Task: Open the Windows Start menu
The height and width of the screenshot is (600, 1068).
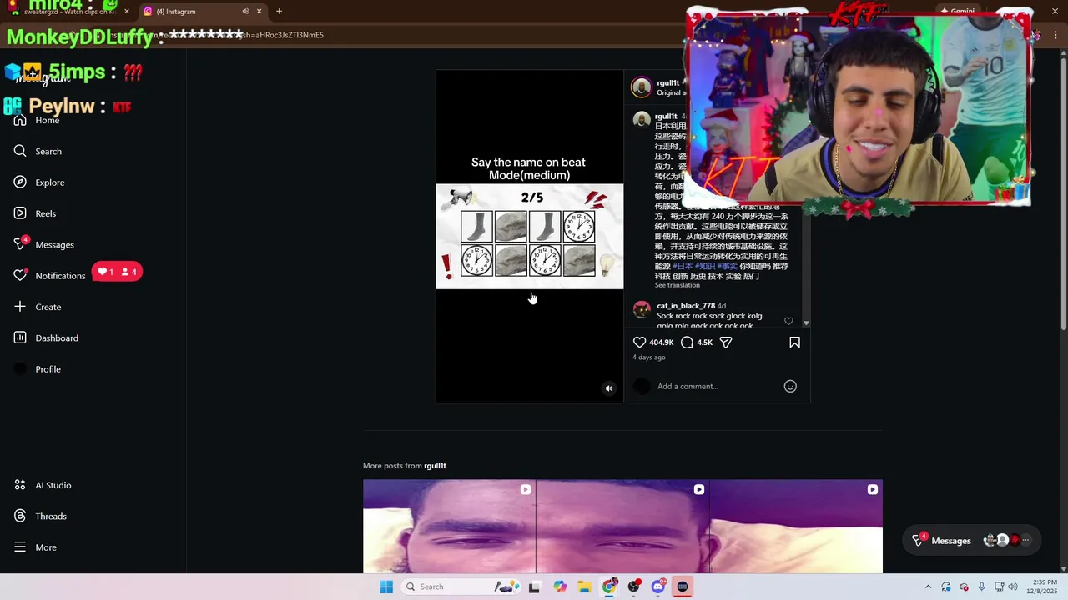Action: pos(385,587)
